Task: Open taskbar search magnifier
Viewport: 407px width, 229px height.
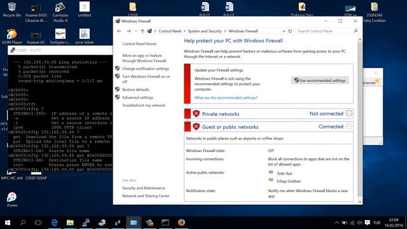Action: click(x=23, y=223)
